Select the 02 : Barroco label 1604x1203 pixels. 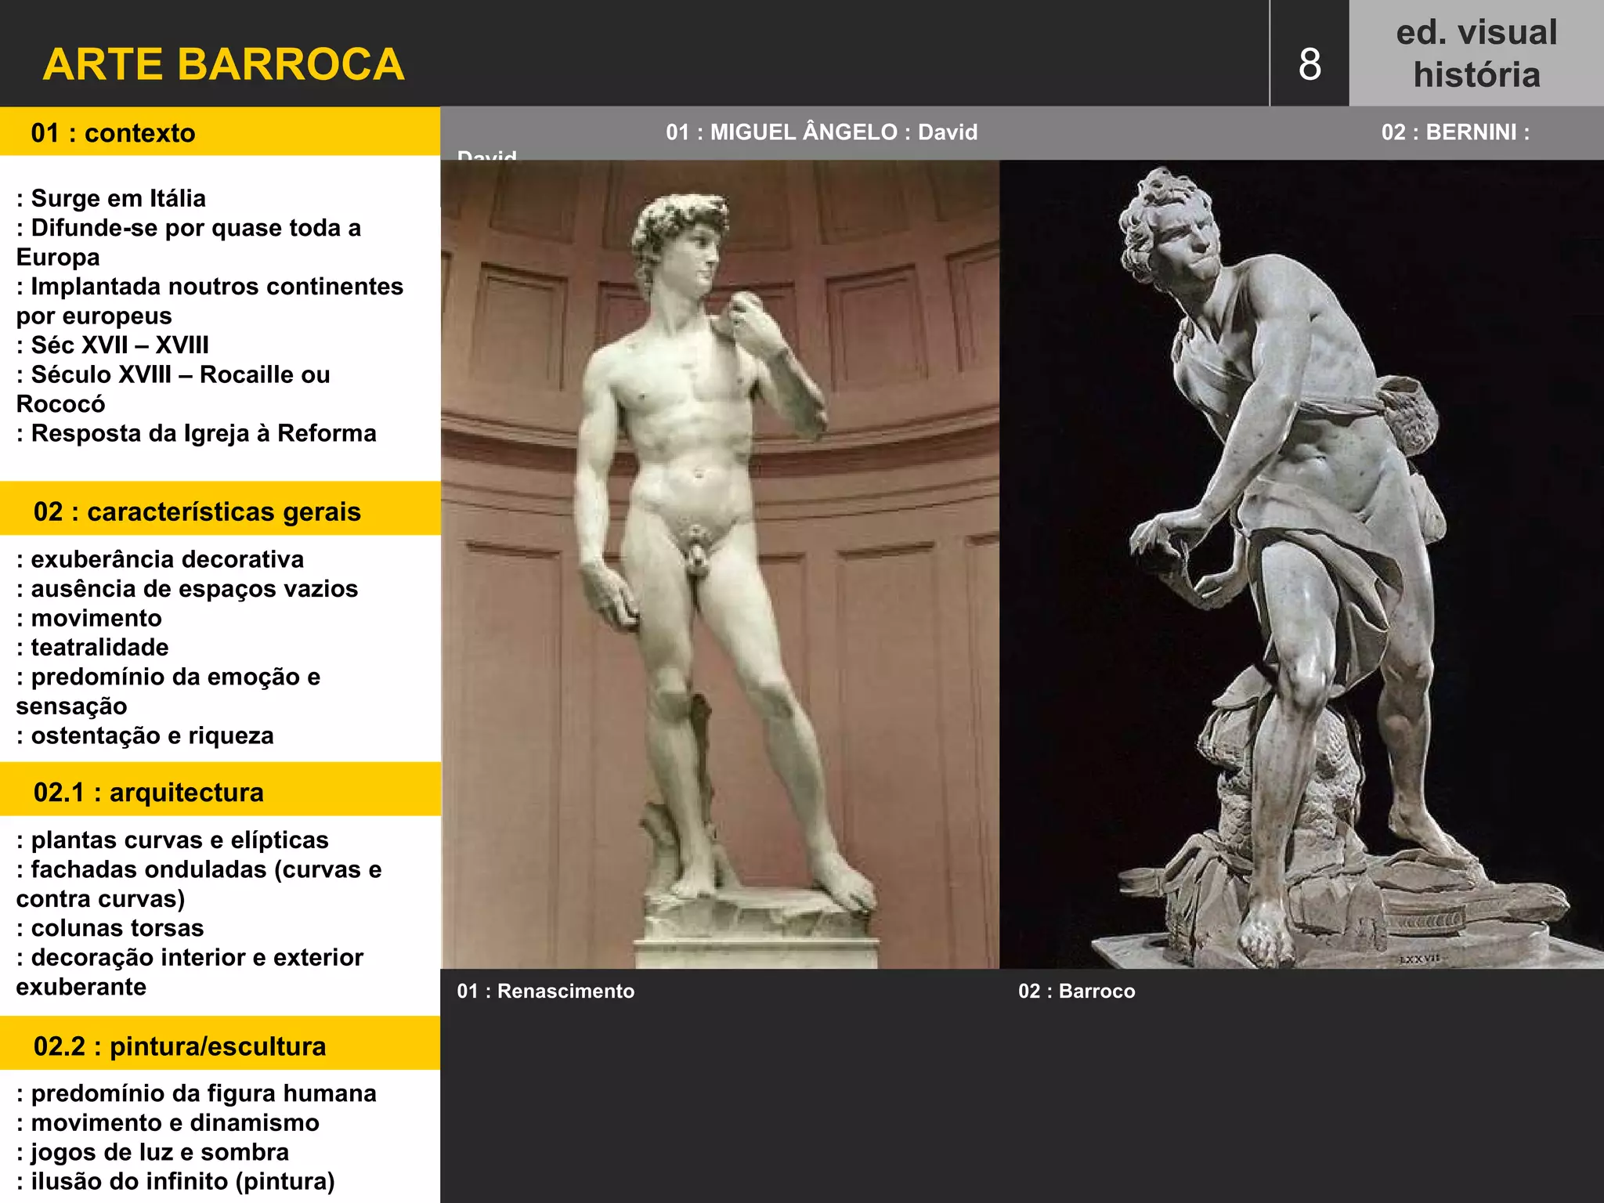point(1076,991)
